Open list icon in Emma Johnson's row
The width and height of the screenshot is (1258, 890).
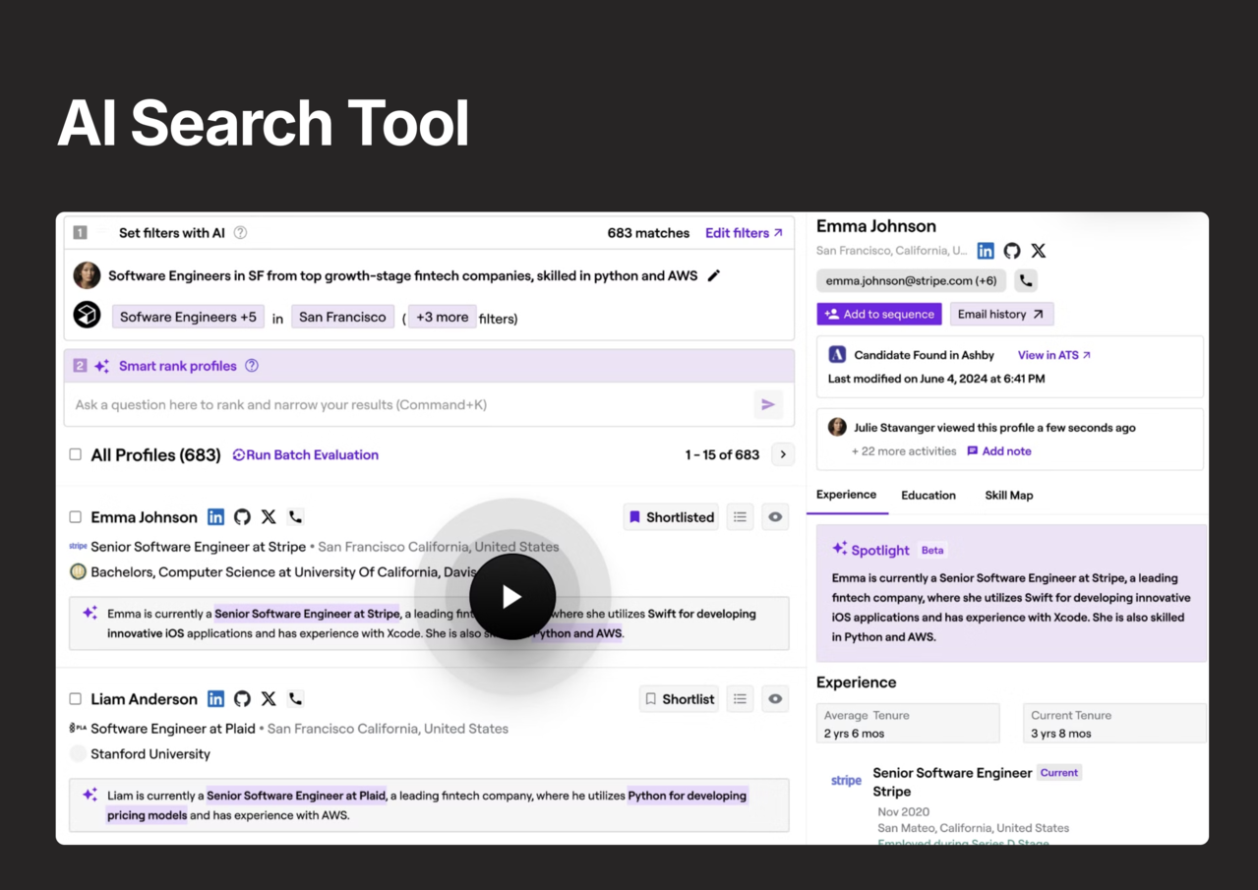point(740,517)
